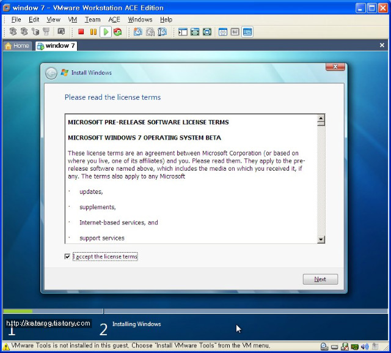This screenshot has height=353, width=391.
Task: Click the orange Suspend pause button
Action: pyautogui.click(x=93, y=32)
